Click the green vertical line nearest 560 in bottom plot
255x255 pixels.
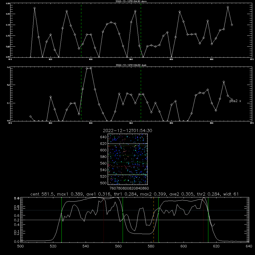(x=123, y=220)
